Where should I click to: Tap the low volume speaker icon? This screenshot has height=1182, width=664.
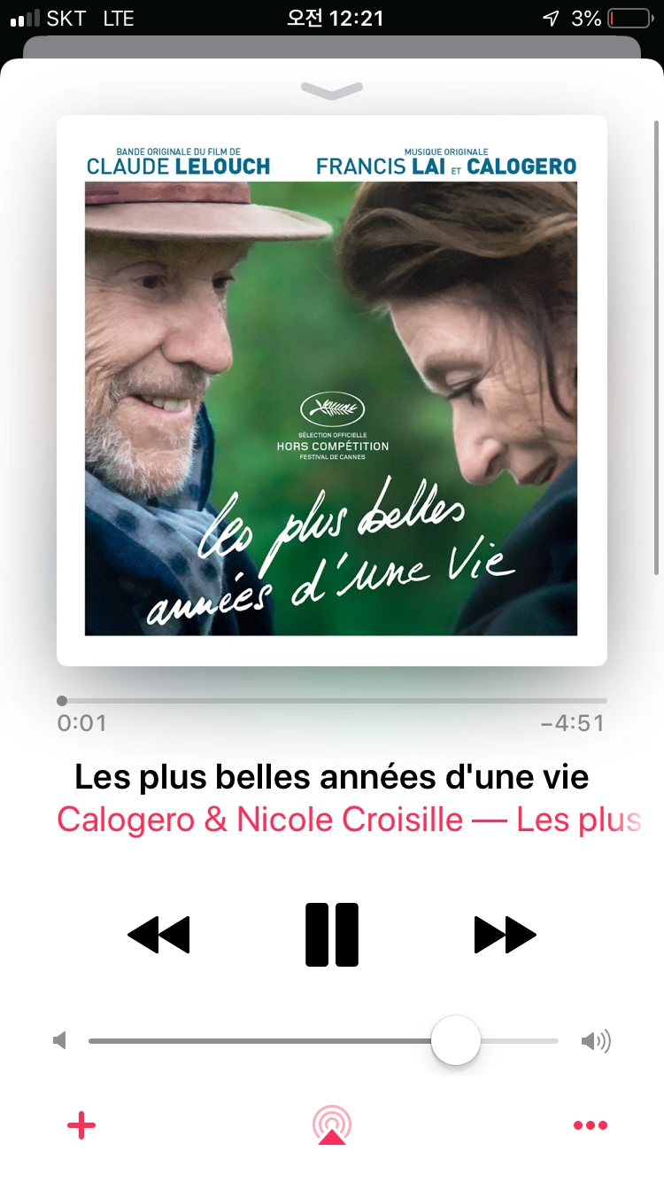coord(60,1040)
